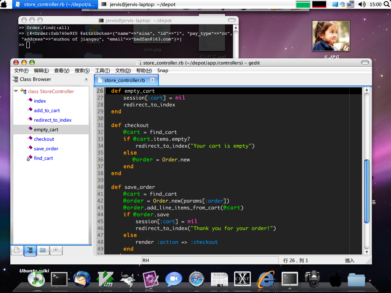The width and height of the screenshot is (391, 293).
Task: Open the Snap menu
Action: pyautogui.click(x=163, y=71)
